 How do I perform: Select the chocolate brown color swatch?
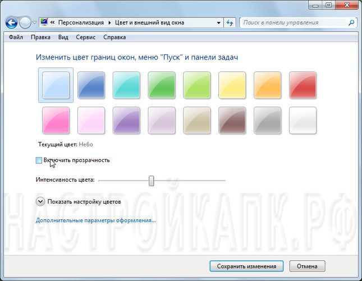coord(232,121)
